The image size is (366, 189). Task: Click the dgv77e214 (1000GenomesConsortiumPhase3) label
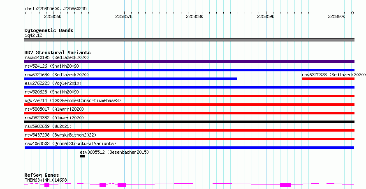coord(73,100)
